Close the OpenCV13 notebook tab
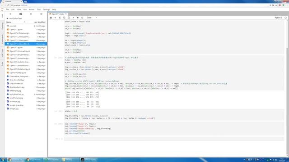The width and height of the screenshot is (289, 162). pos(66,14)
